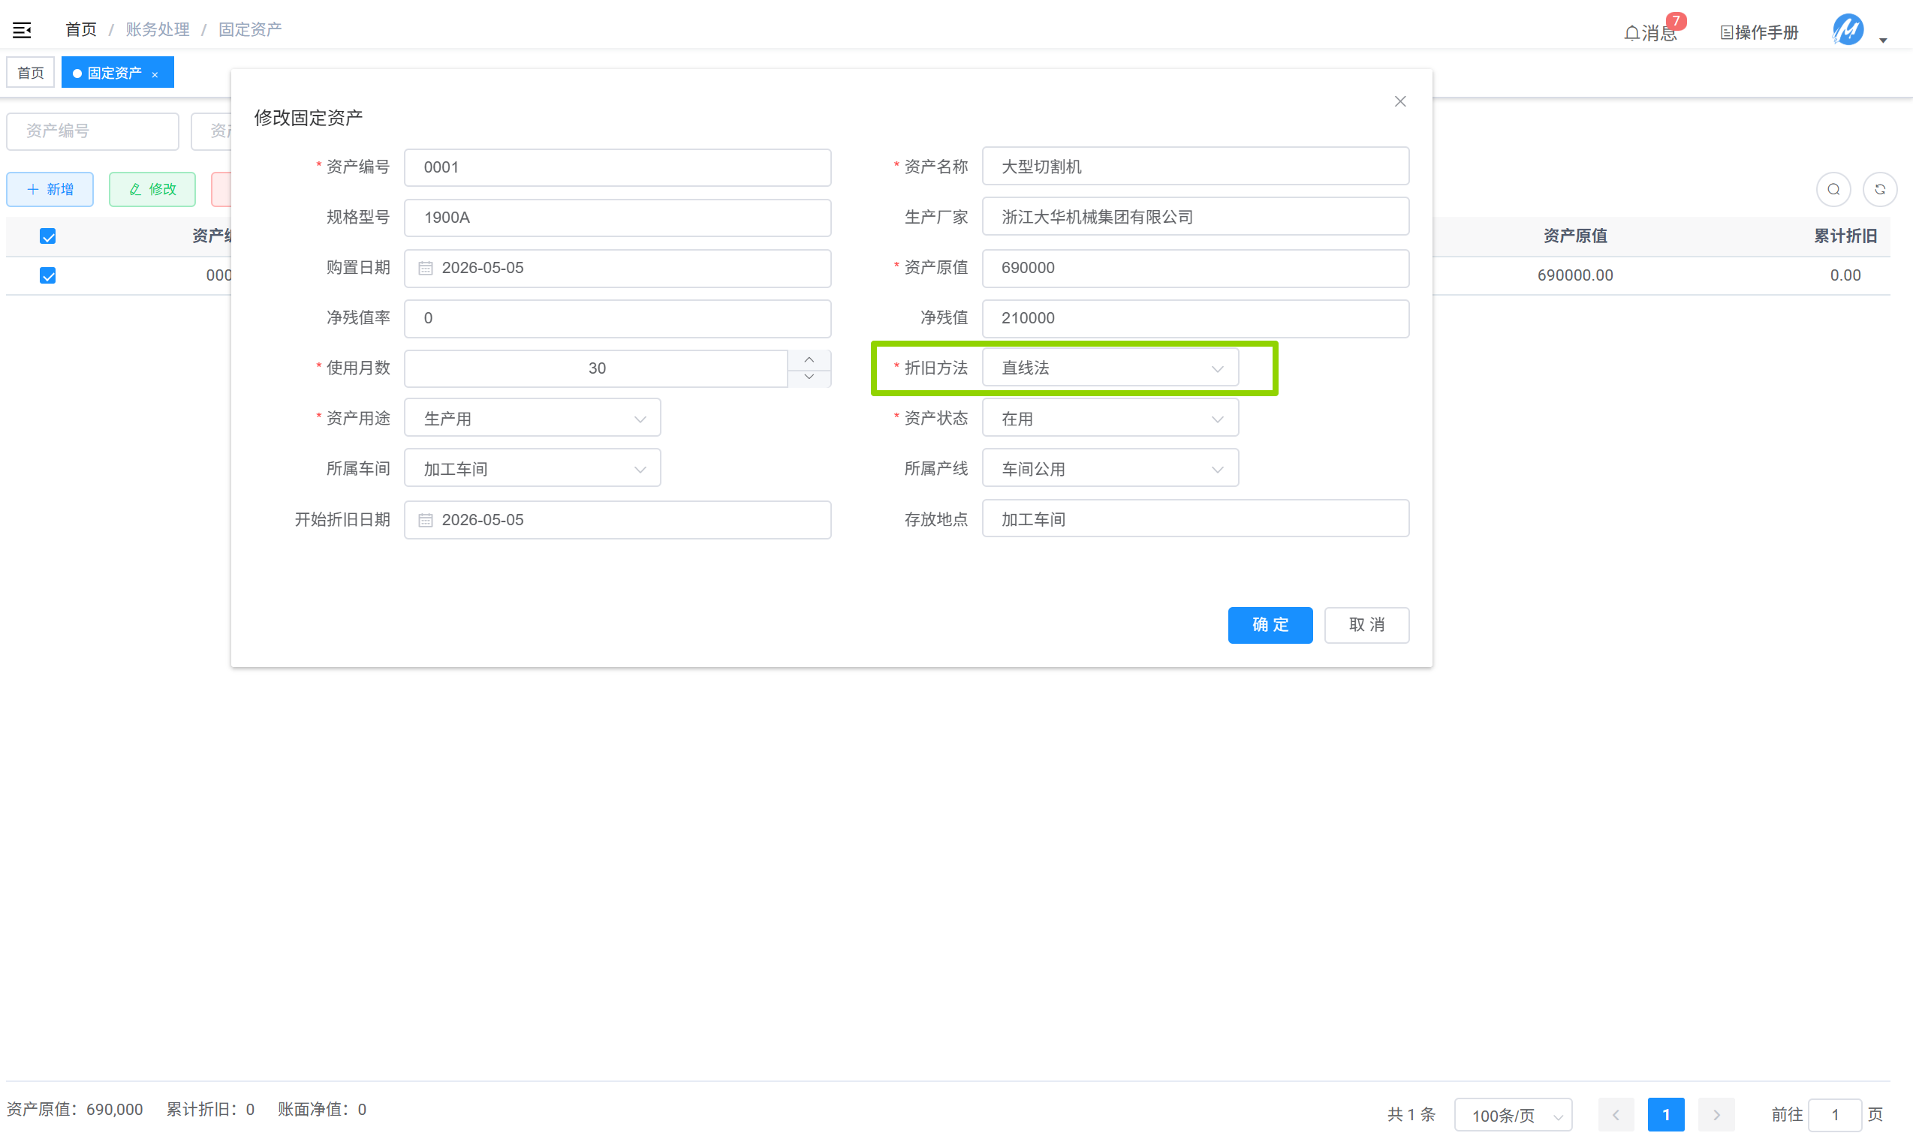Toggle the header select-all checkbox
Screen dimensions: 1913x1148
47,236
